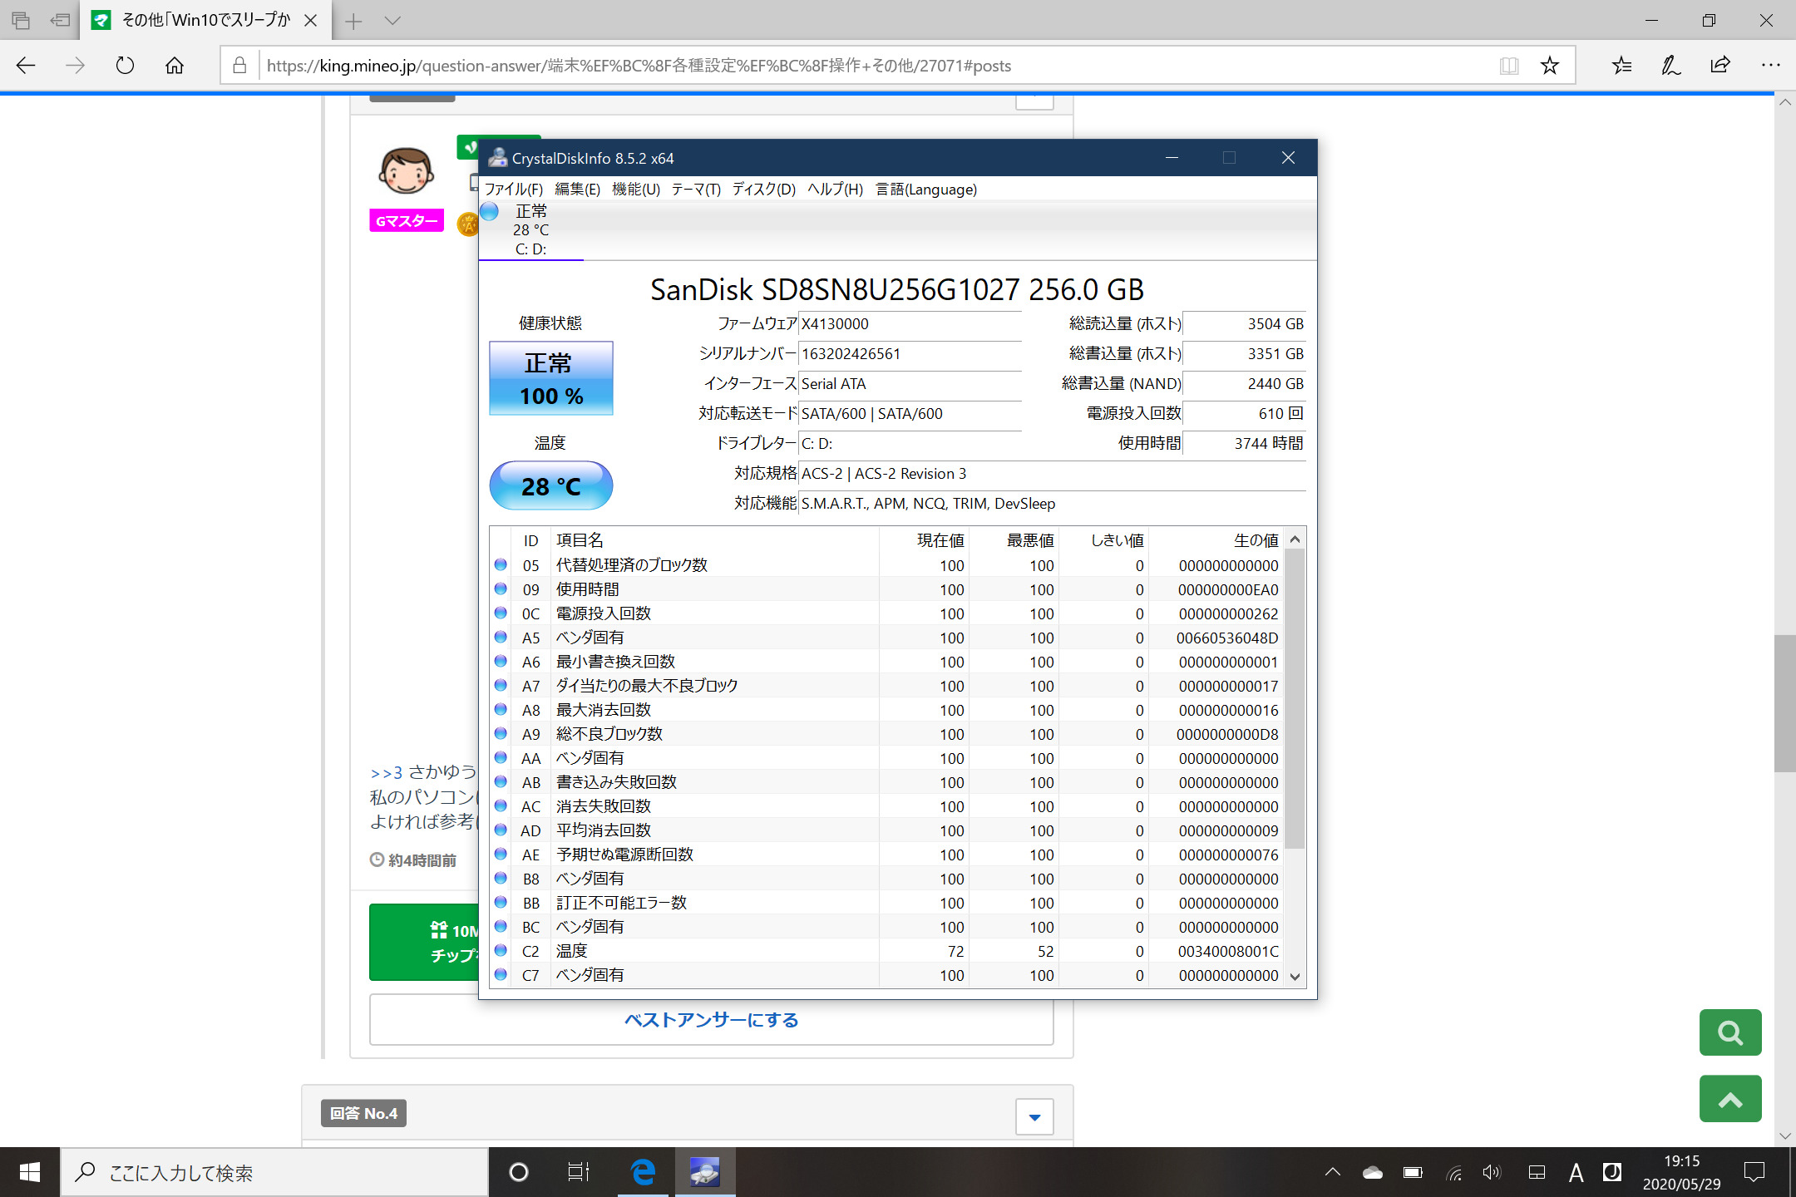Image resolution: width=1796 pixels, height=1197 pixels.
Task: Show hidden system tray icons
Action: [1332, 1172]
